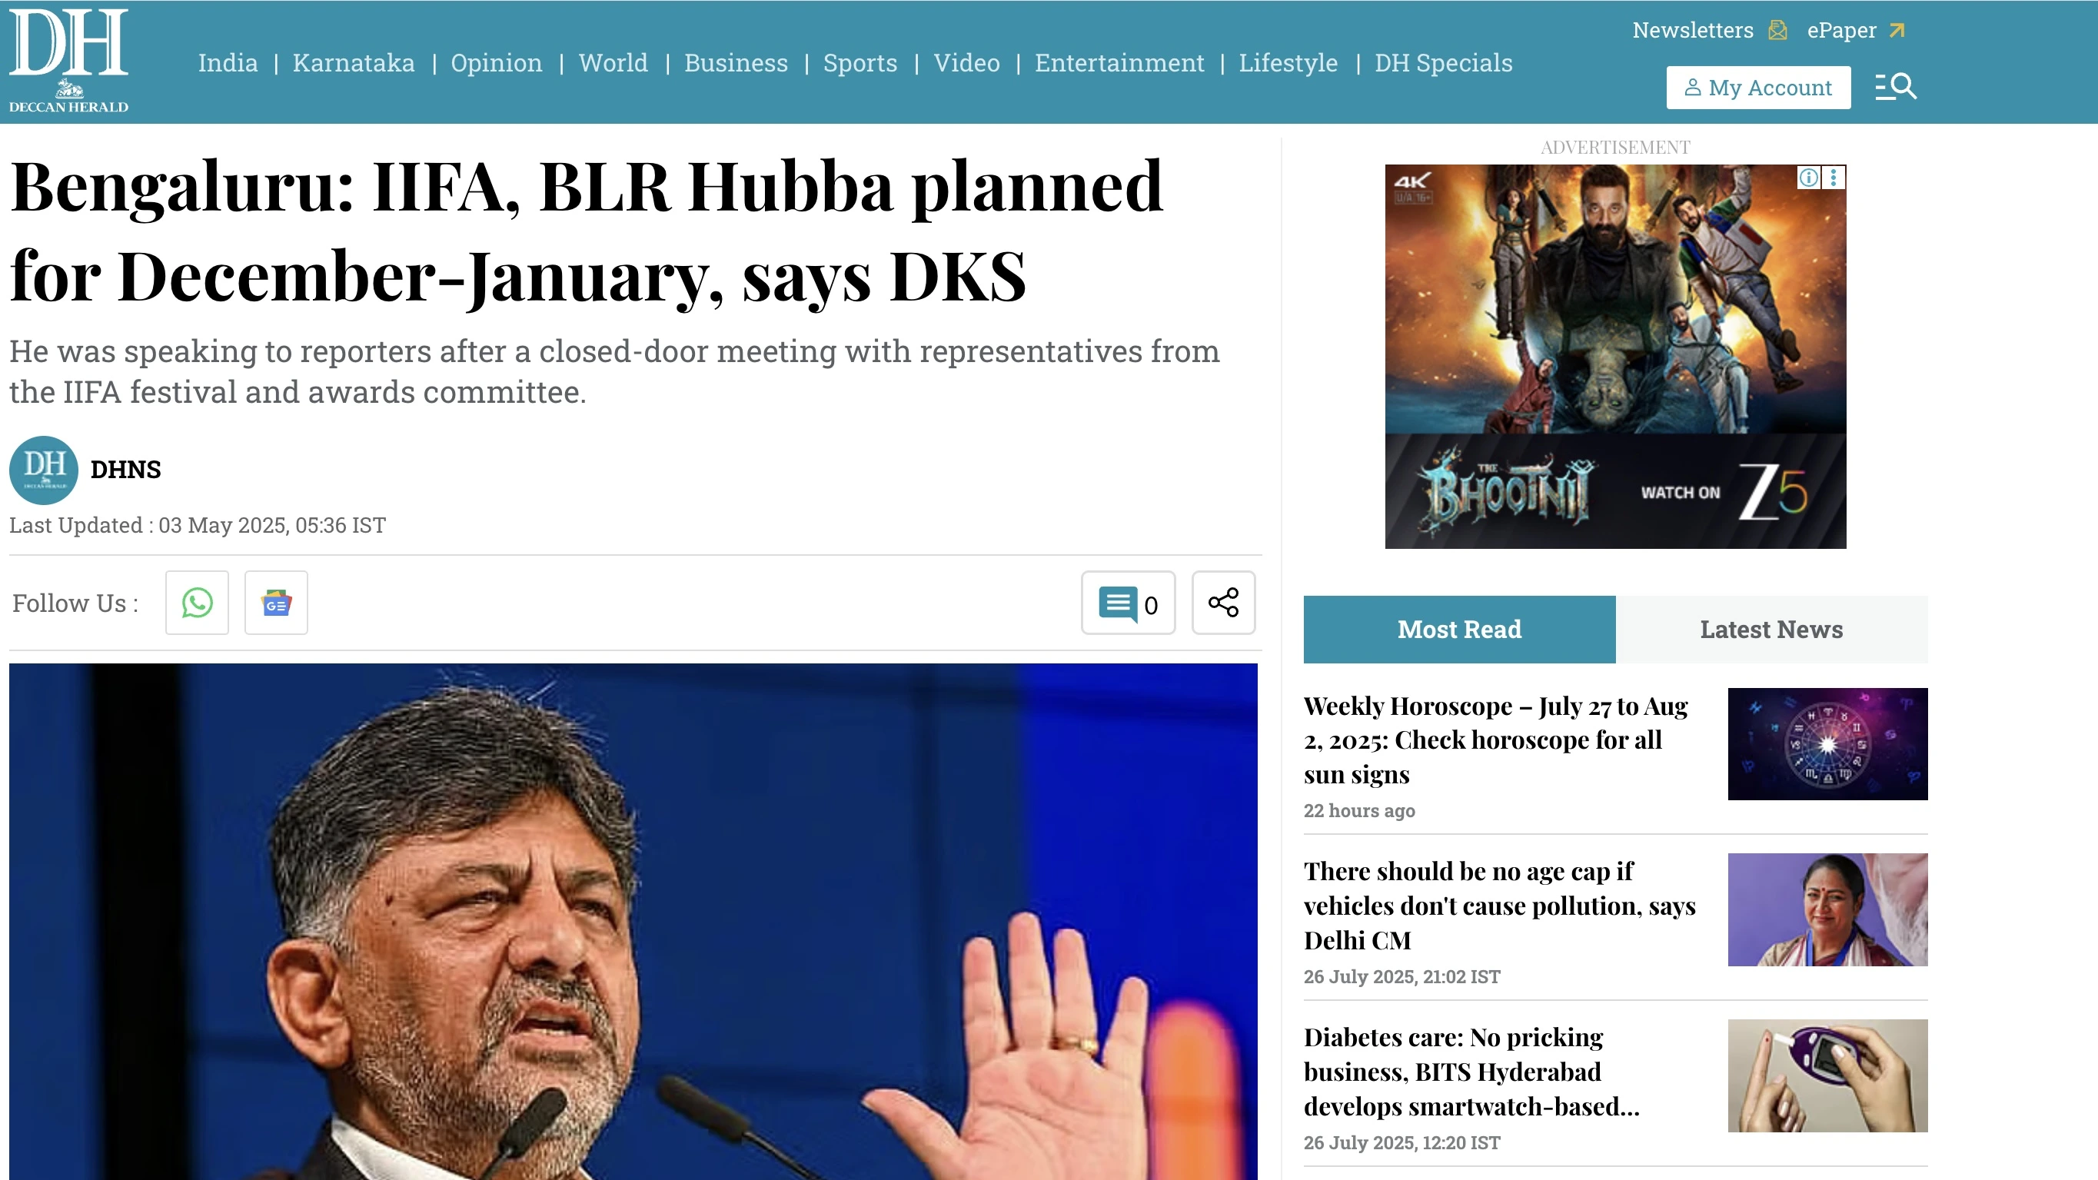Open the menu search icon
The height and width of the screenshot is (1180, 2098).
tap(1895, 86)
